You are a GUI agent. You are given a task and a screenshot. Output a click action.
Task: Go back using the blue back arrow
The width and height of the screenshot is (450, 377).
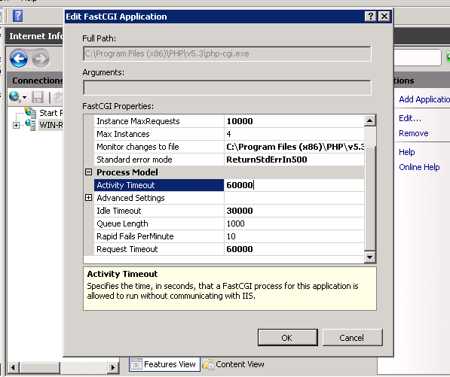point(19,58)
